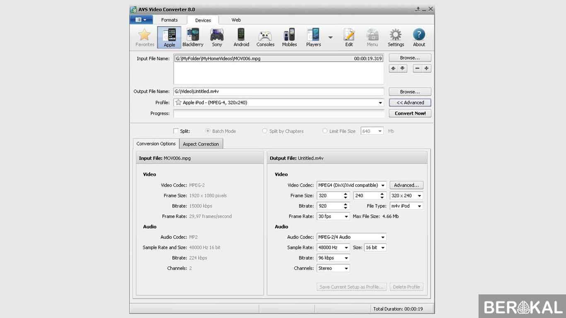Viewport: 566px width, 318px height.
Task: Collapse the << Advanced button
Action: (x=410, y=102)
